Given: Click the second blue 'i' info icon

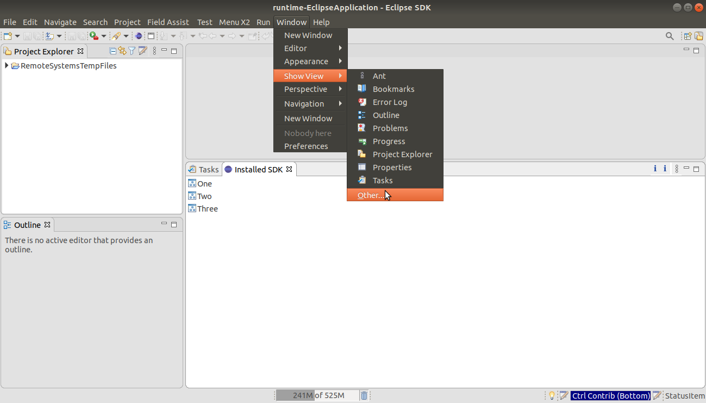Looking at the screenshot, I should [665, 169].
